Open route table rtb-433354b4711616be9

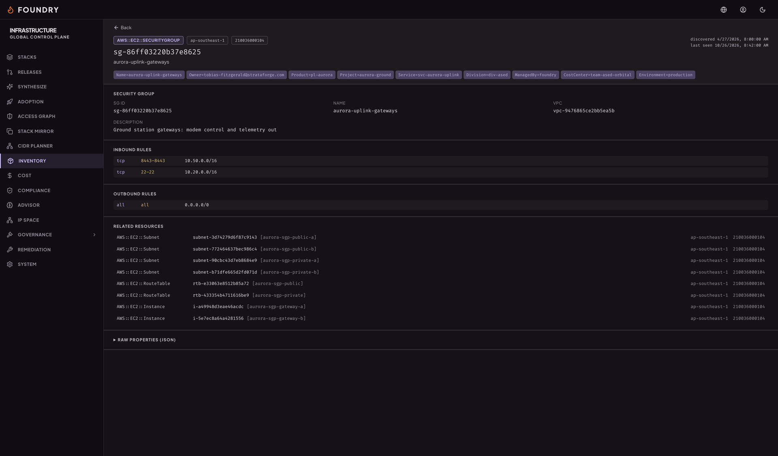coord(441,295)
